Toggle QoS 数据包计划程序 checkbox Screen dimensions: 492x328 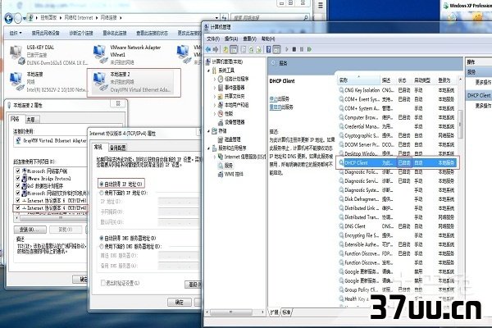17,185
